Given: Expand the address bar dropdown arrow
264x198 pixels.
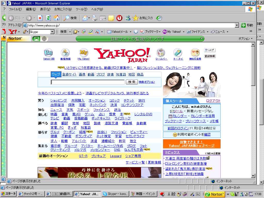Looking at the screenshot, I should click(237, 25).
